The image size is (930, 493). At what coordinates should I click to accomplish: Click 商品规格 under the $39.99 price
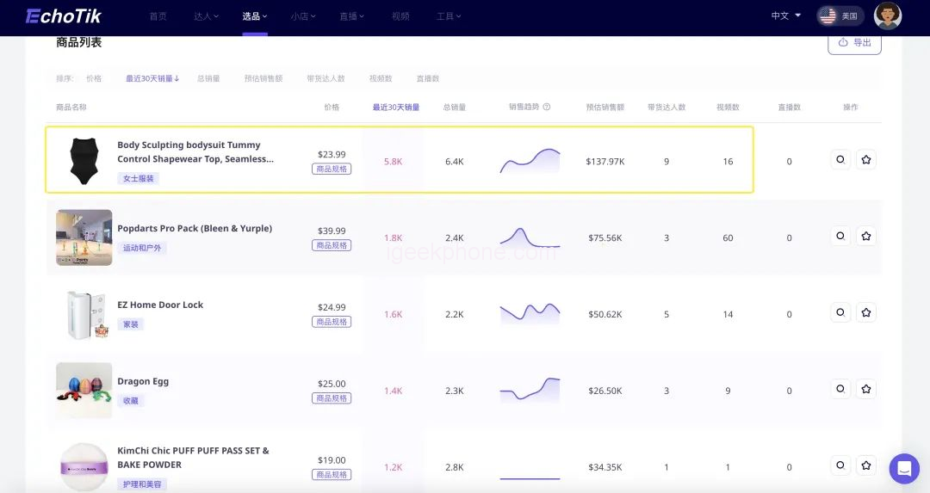pyautogui.click(x=332, y=245)
